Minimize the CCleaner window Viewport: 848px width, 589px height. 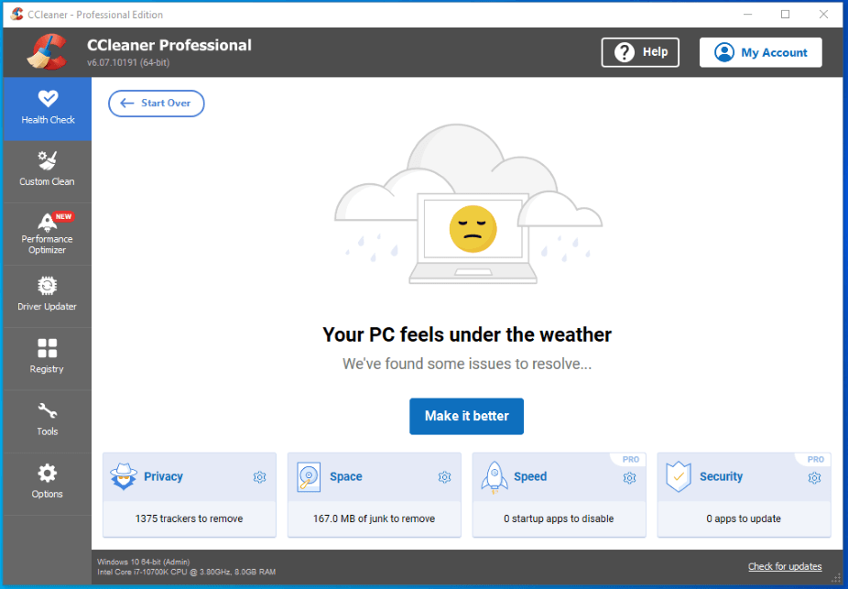click(x=747, y=14)
